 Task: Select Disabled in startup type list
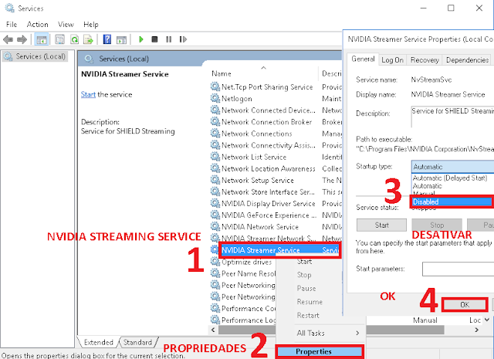(451, 202)
